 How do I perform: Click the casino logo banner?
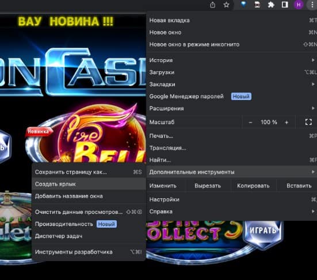73,72
